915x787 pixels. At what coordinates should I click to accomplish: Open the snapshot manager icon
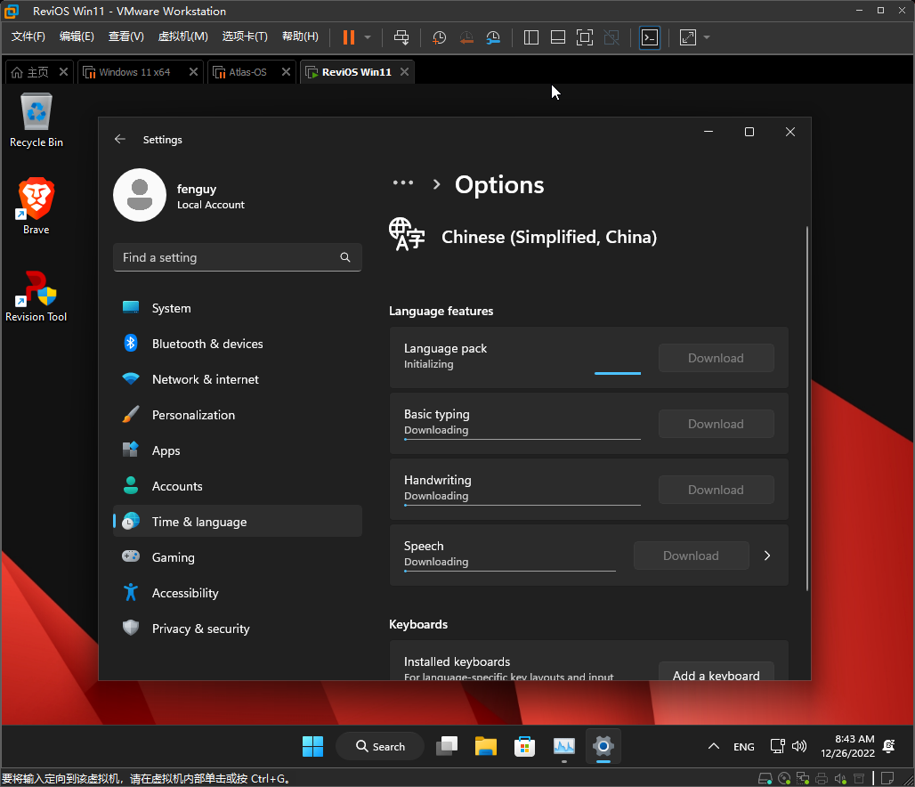[x=493, y=37]
